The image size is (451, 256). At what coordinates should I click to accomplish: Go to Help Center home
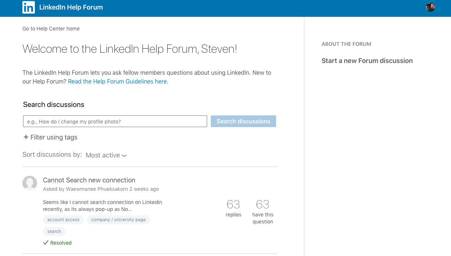pos(51,29)
